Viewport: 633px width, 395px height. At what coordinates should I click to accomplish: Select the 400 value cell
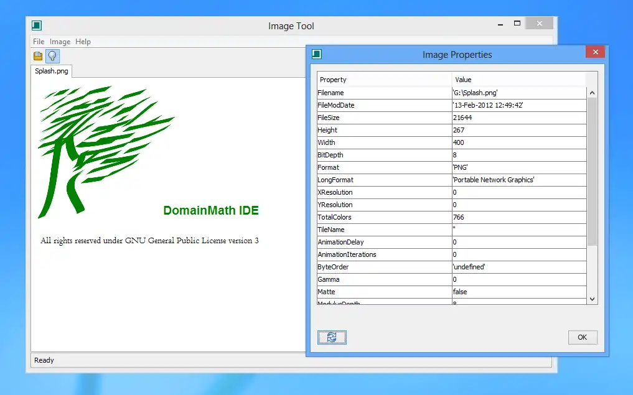tap(519, 142)
